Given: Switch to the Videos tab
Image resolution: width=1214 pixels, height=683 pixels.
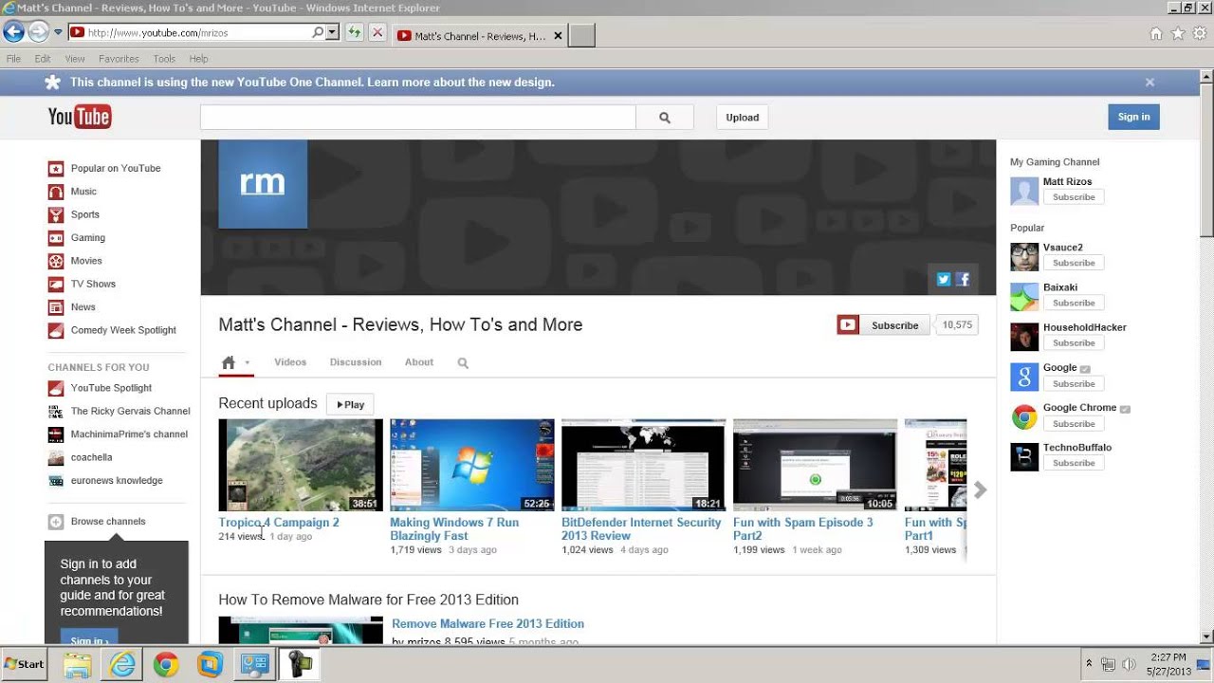Looking at the screenshot, I should click(290, 362).
